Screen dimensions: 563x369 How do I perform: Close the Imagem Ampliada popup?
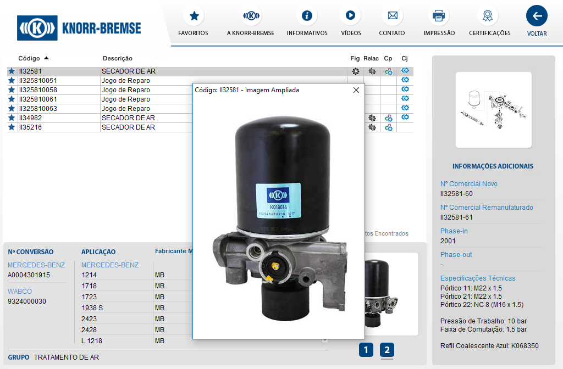356,90
